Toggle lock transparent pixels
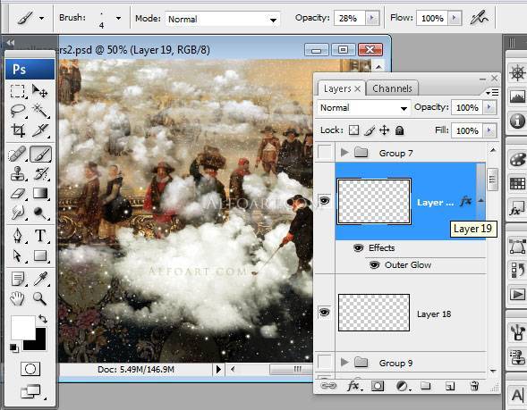Viewport: 527px width, 410px height. (x=353, y=130)
